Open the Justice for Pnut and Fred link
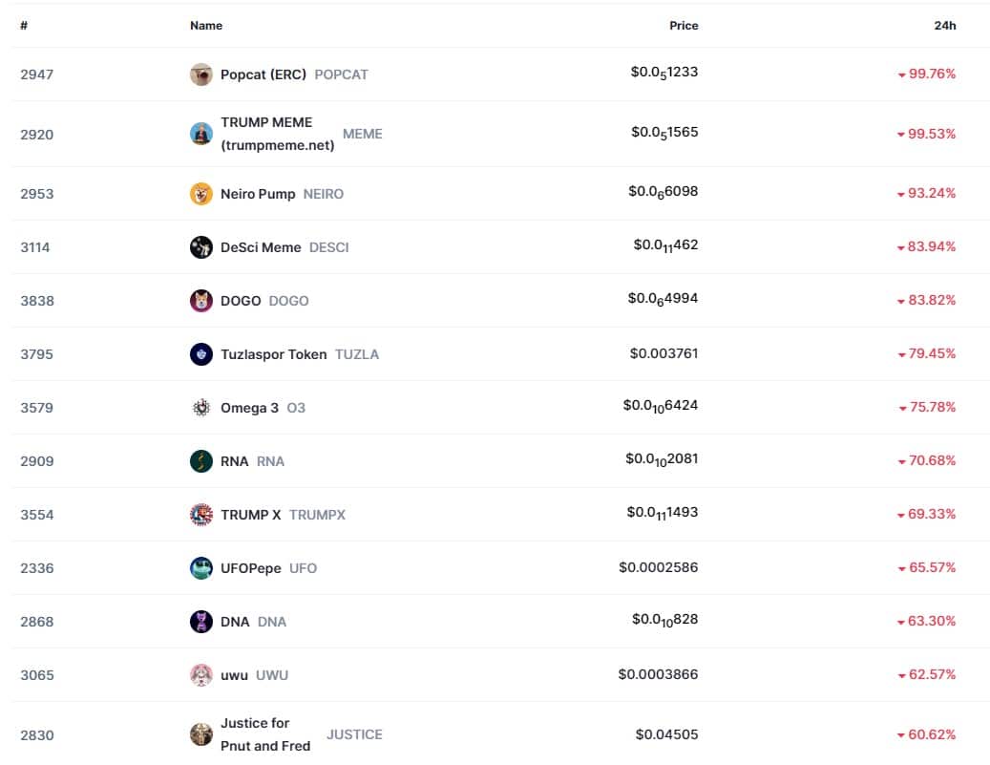This screenshot has width=990, height=765. click(265, 734)
